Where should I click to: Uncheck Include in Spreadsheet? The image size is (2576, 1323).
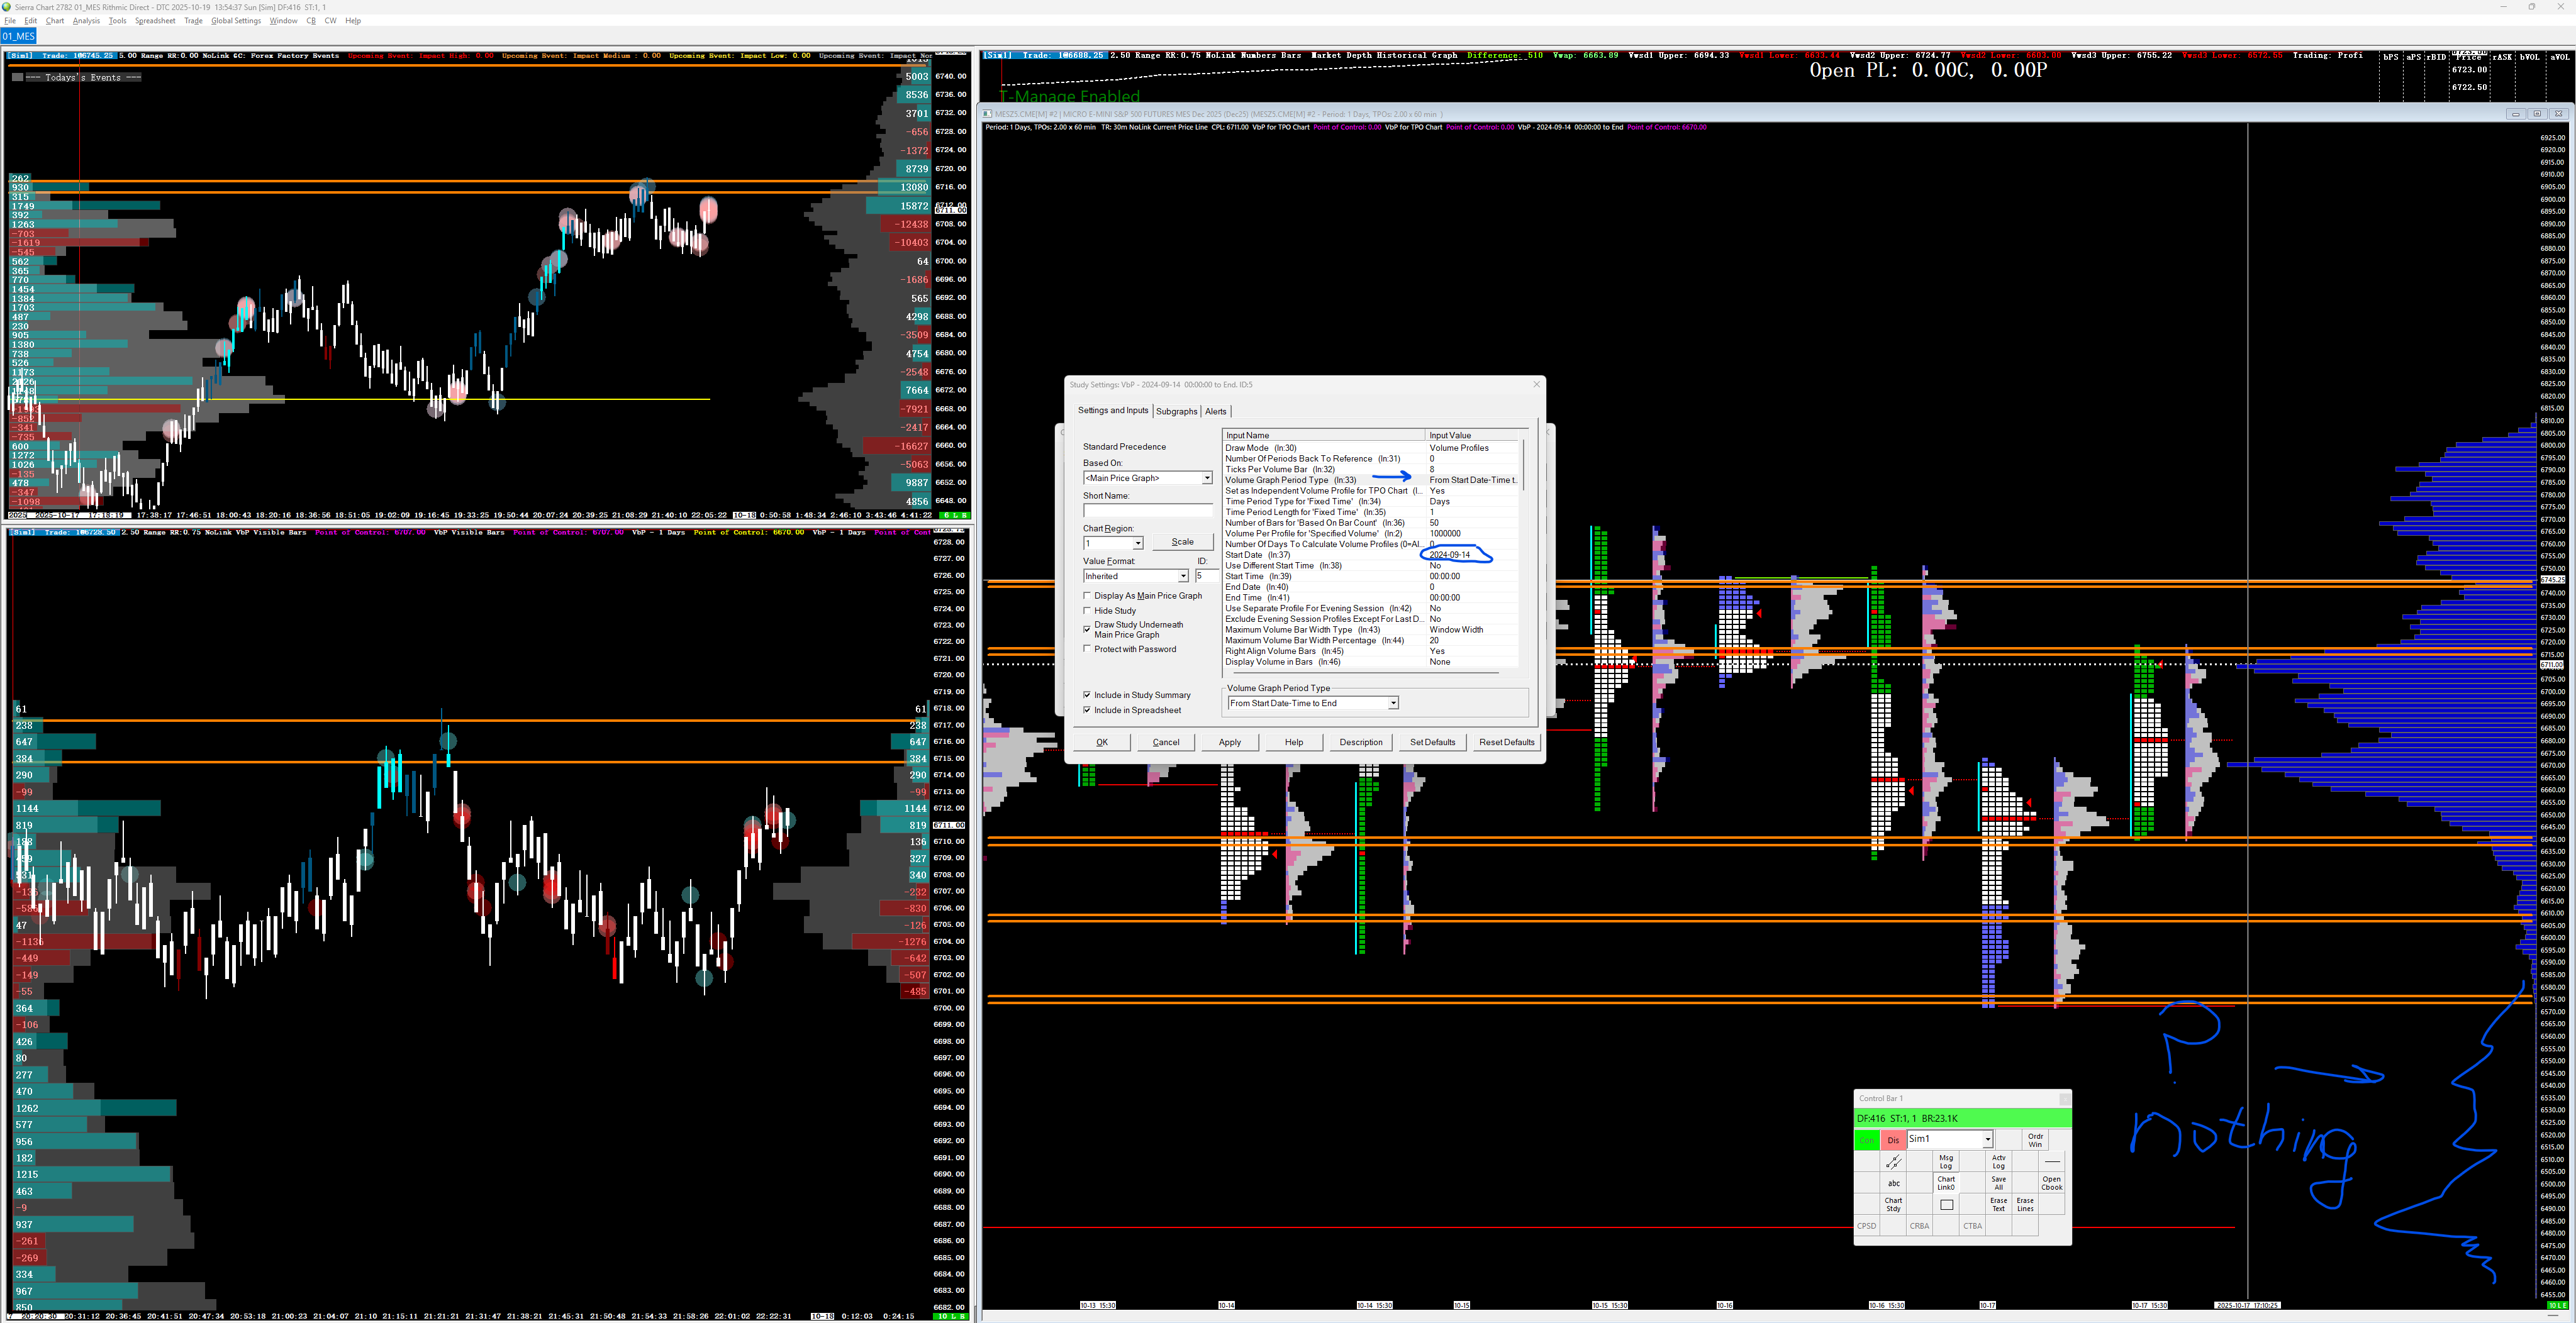click(x=1088, y=711)
